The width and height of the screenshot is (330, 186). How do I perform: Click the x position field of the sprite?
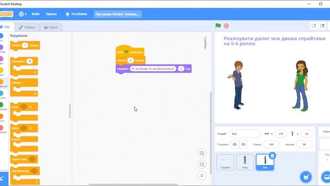pyautogui.click(x=280, y=134)
